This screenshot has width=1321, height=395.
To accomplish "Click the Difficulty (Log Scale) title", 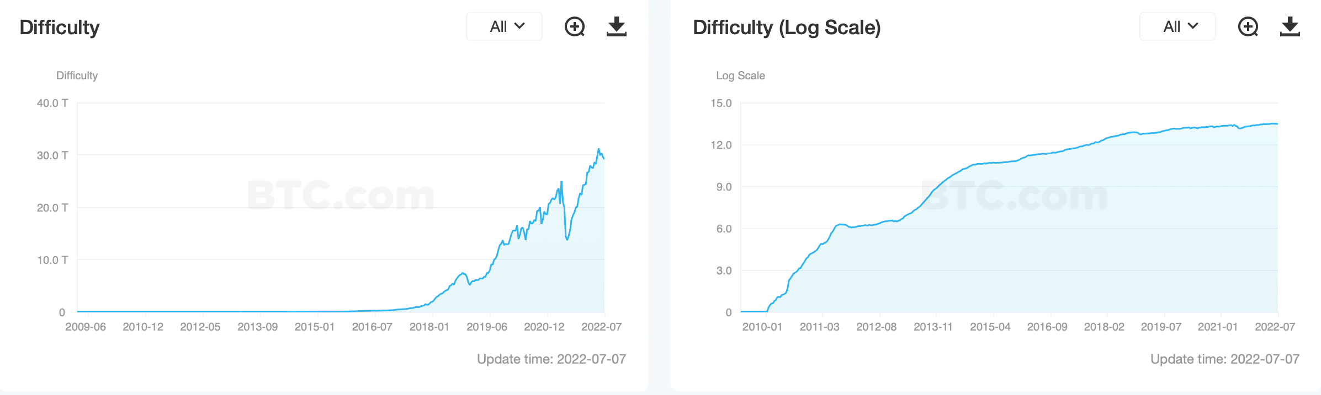I will pos(787,28).
